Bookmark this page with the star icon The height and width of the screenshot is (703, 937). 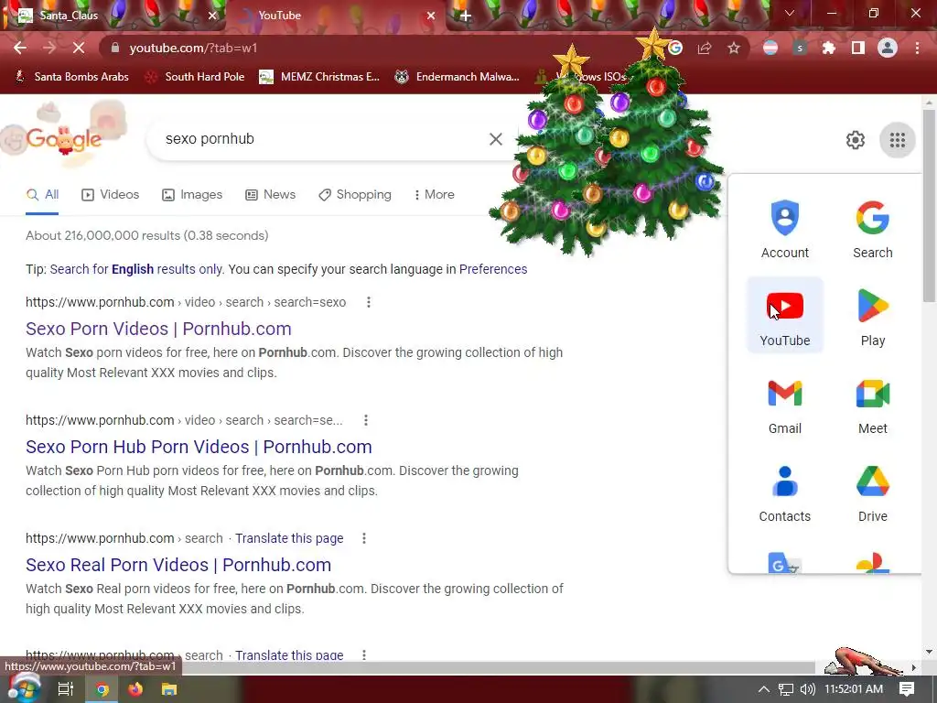(x=734, y=48)
